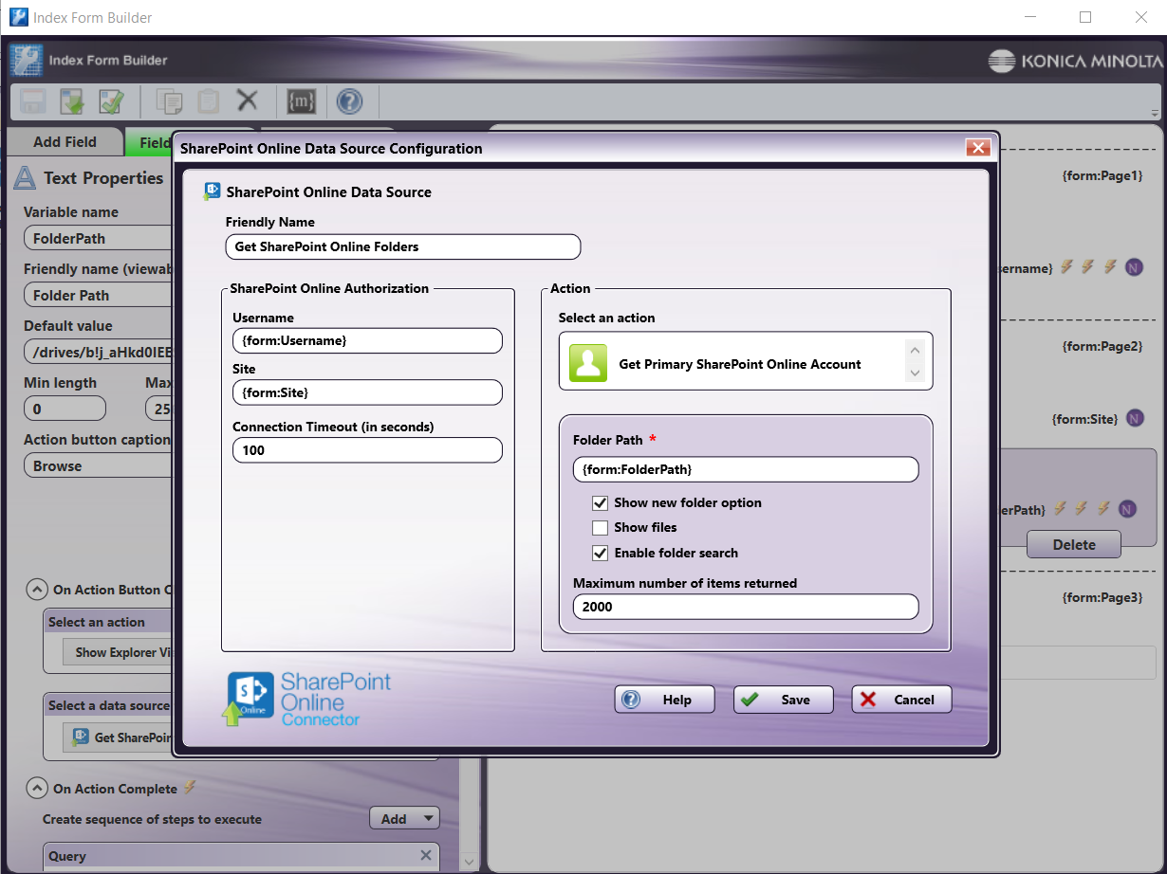The width and height of the screenshot is (1167, 874).
Task: Edit the Friendly Name field
Action: click(x=403, y=246)
